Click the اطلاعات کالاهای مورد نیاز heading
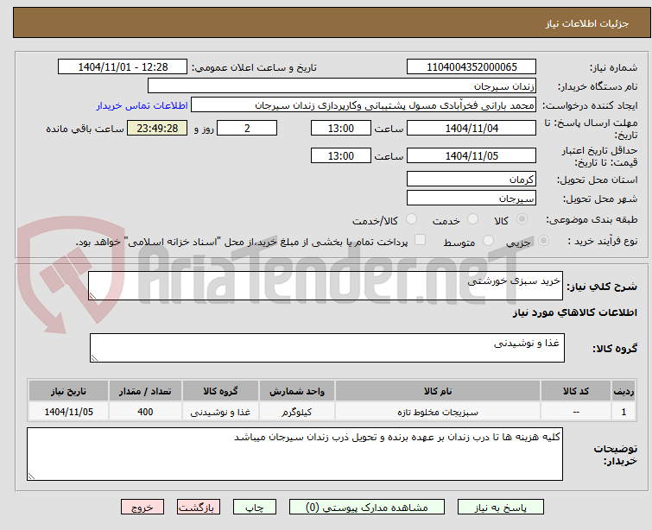This screenshot has height=530, width=652. coord(574,312)
